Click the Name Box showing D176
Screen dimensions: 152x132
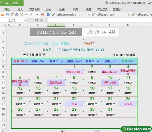pyautogui.click(x=12, y=21)
